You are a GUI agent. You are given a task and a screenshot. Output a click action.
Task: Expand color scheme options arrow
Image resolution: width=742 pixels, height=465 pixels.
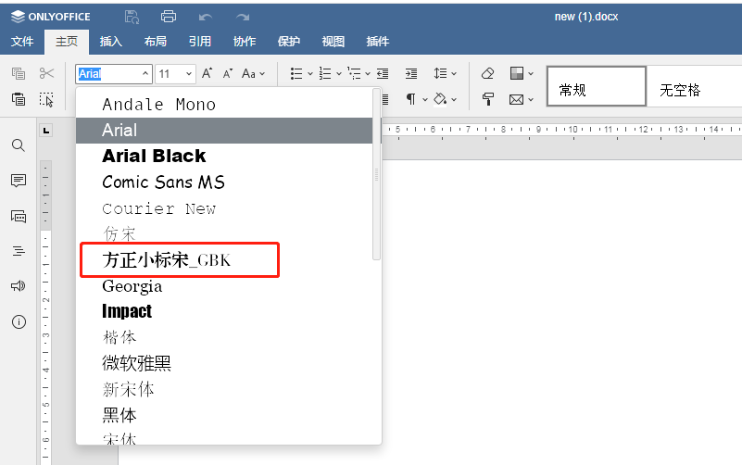(531, 74)
